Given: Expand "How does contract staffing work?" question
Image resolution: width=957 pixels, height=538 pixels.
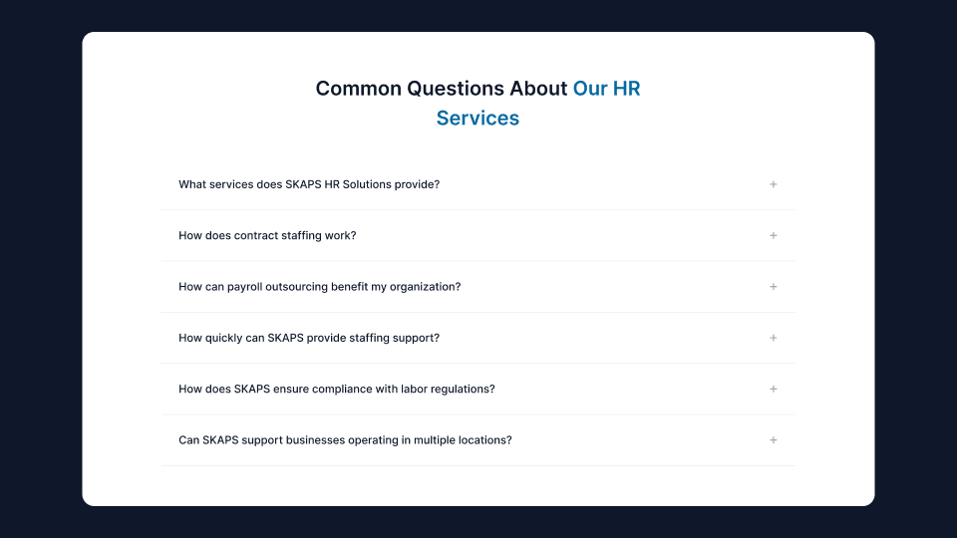Looking at the screenshot, I should click(267, 236).
